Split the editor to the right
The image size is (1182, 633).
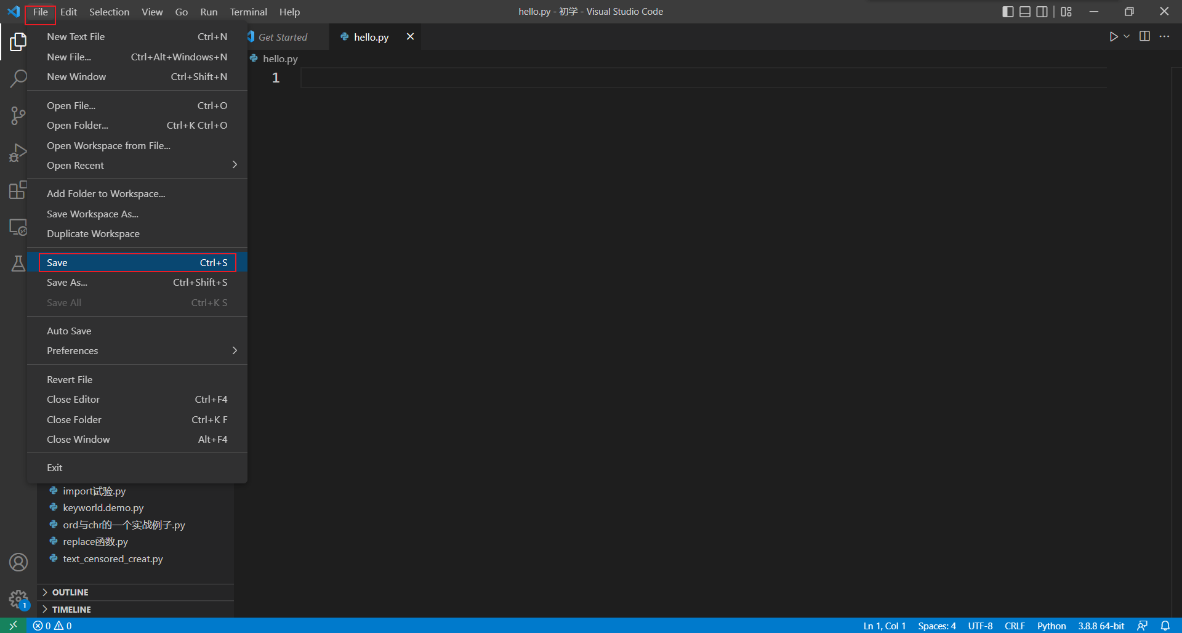click(1144, 36)
